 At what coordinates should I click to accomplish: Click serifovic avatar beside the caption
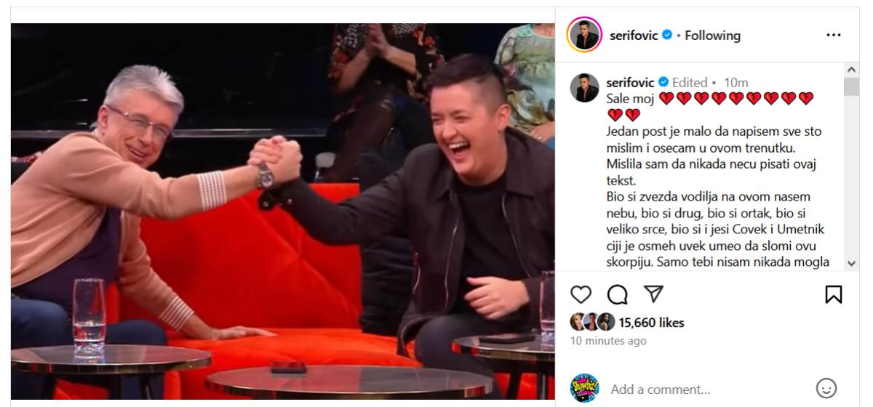click(584, 87)
